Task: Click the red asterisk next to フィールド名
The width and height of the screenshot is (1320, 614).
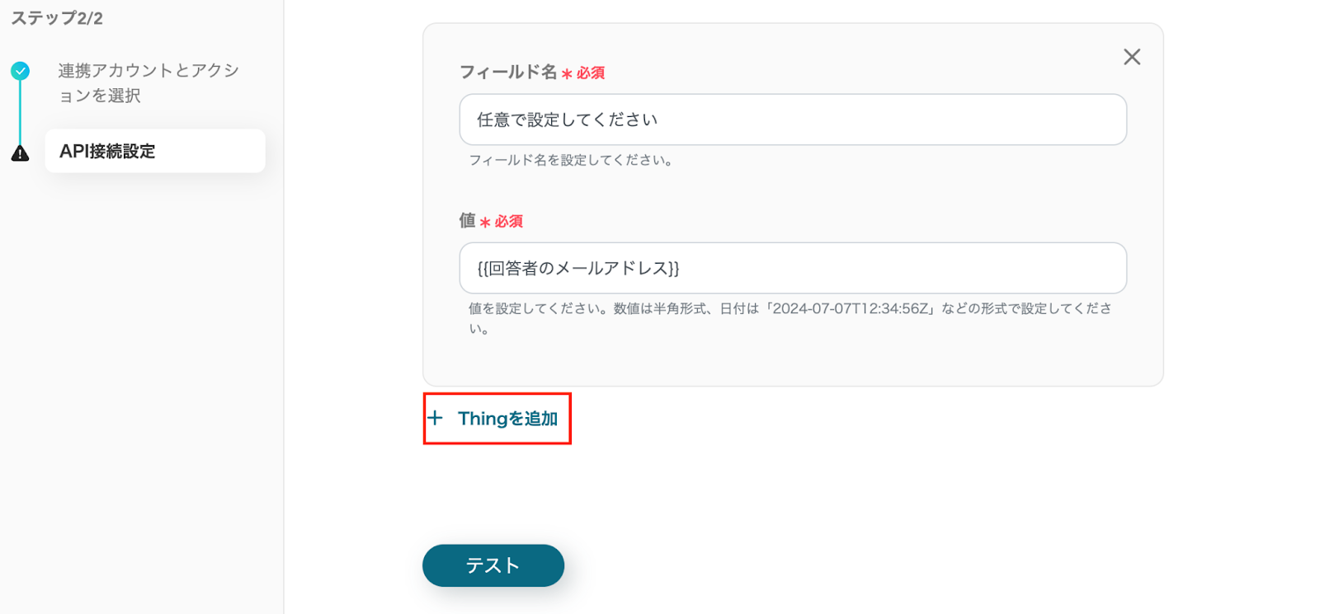Action: pos(567,74)
